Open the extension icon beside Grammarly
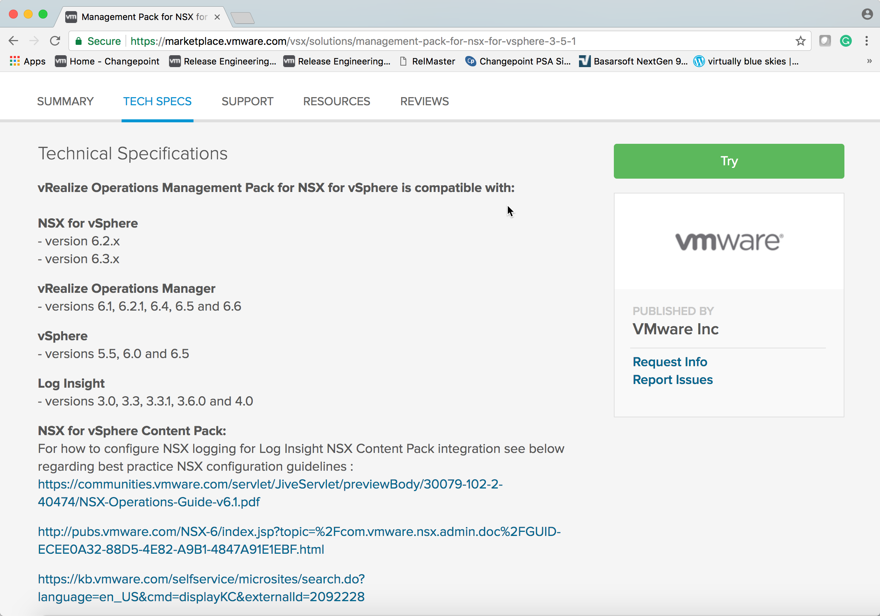The width and height of the screenshot is (880, 616). pos(825,41)
